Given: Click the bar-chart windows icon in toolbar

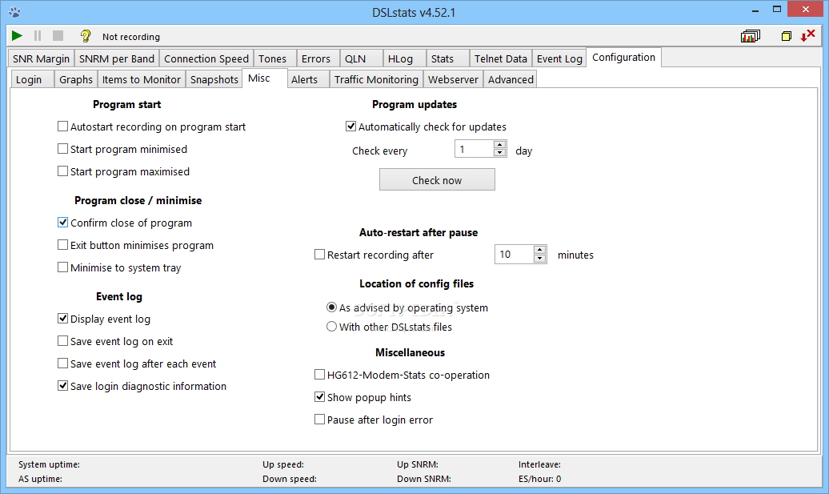Looking at the screenshot, I should [x=751, y=36].
